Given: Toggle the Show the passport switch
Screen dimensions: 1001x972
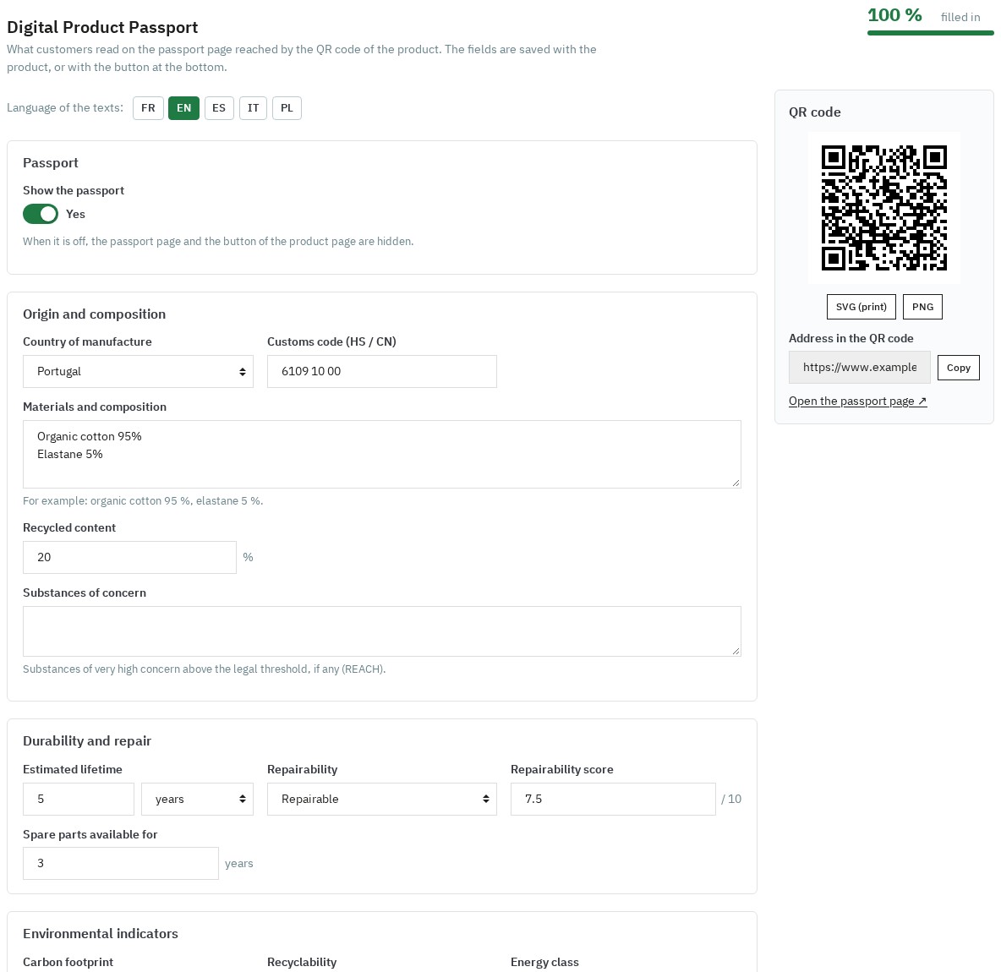Looking at the screenshot, I should pyautogui.click(x=41, y=214).
